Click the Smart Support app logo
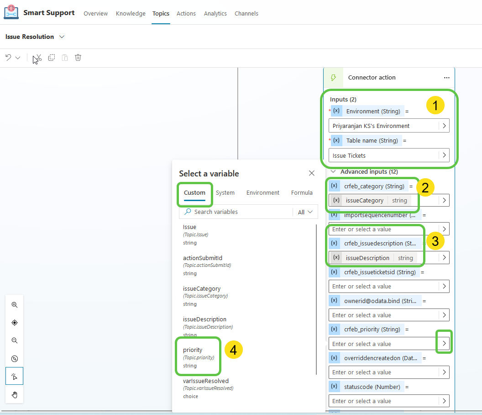Screen dimensions: 482x415 tap(11, 12)
